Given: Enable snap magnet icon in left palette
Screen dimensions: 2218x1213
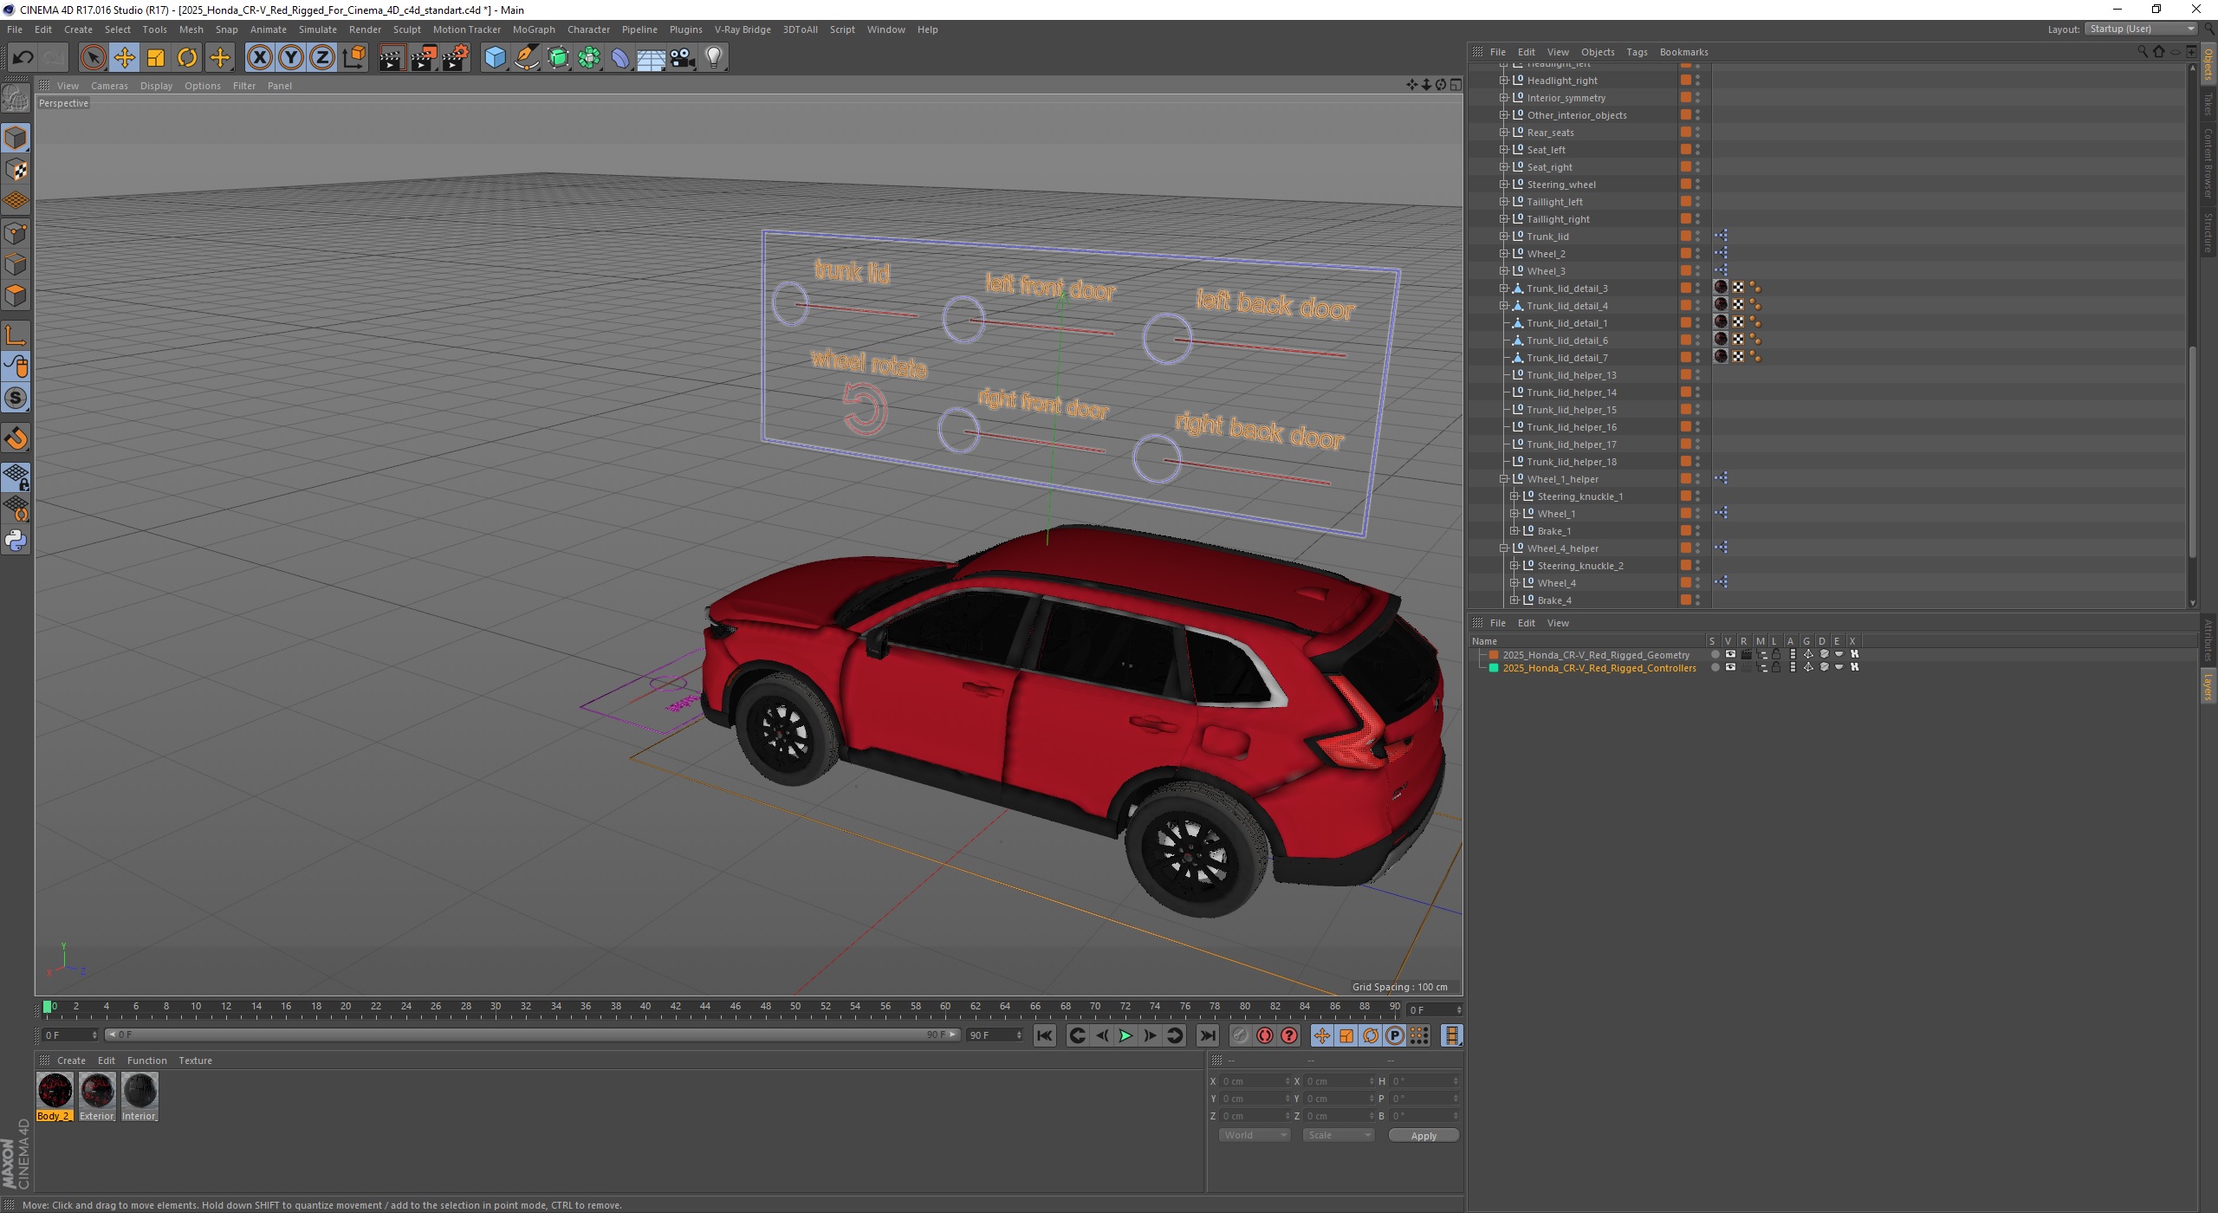Looking at the screenshot, I should (16, 438).
